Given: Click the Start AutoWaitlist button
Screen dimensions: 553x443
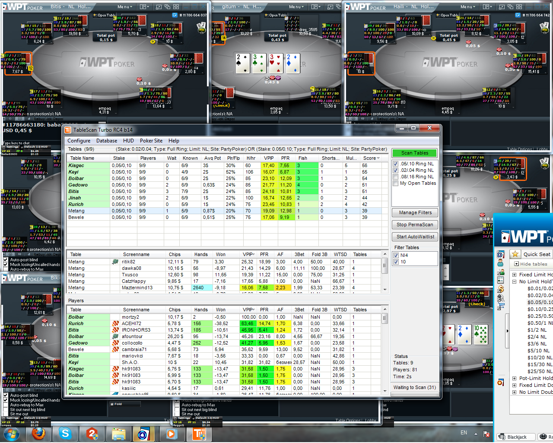Looking at the screenshot, I should (415, 237).
